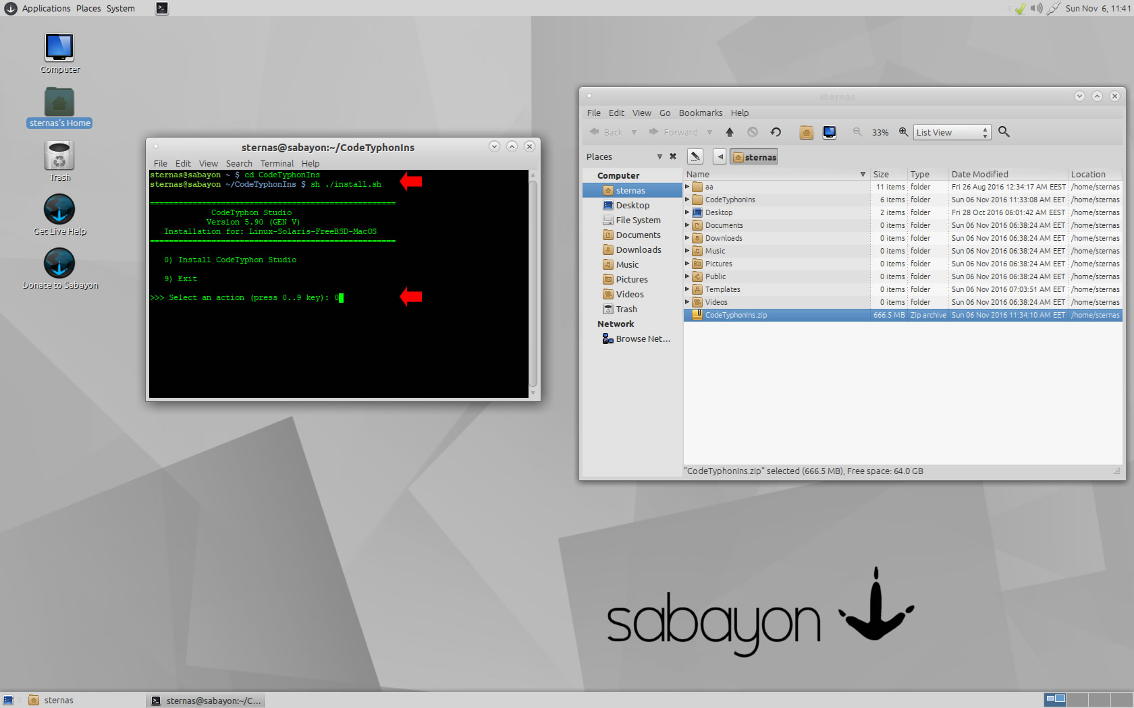The image size is (1134, 708).
Task: Select CodeTyphonIns.zip archive file
Action: (903, 315)
